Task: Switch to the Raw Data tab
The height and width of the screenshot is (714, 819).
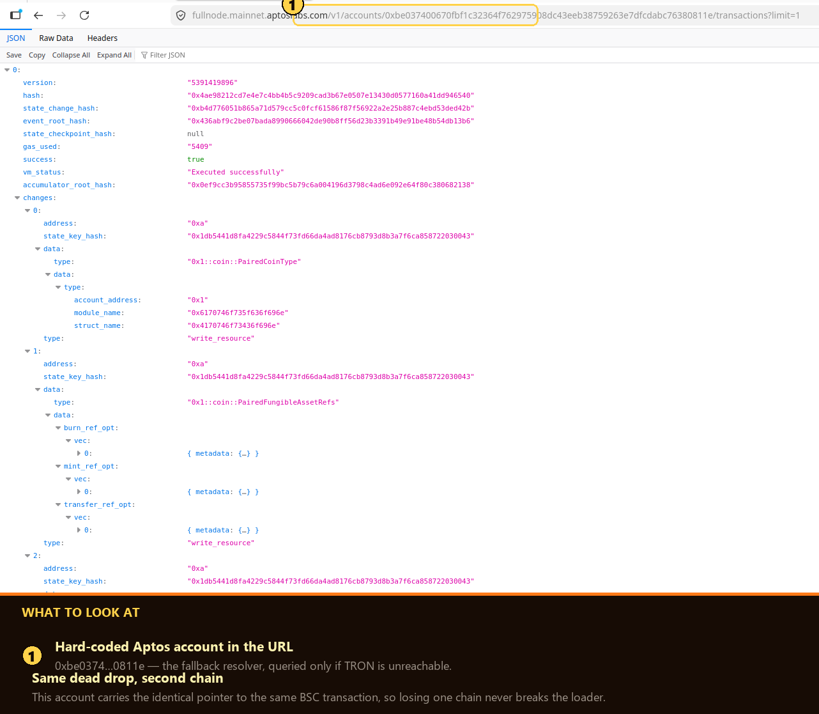Action: click(56, 38)
